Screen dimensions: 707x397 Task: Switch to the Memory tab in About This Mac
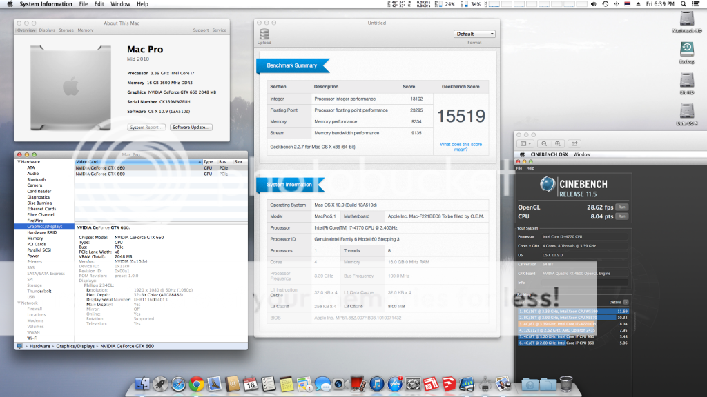(x=86, y=30)
